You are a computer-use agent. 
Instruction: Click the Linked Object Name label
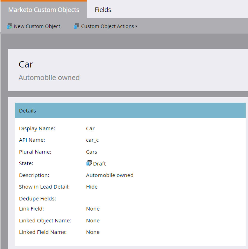(45, 221)
